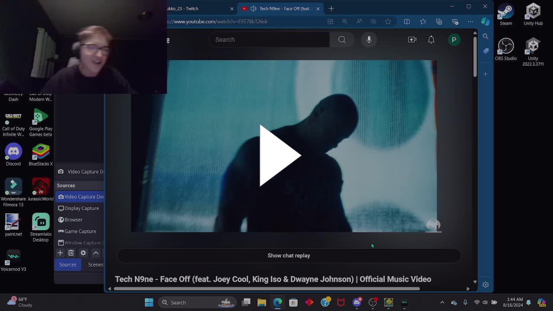Click the YouTube search input field
The image size is (553, 311).
pyautogui.click(x=270, y=40)
